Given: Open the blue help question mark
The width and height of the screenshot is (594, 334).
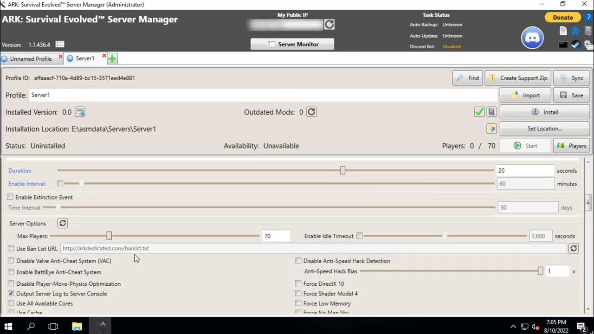Looking at the screenshot, I should click(589, 18).
